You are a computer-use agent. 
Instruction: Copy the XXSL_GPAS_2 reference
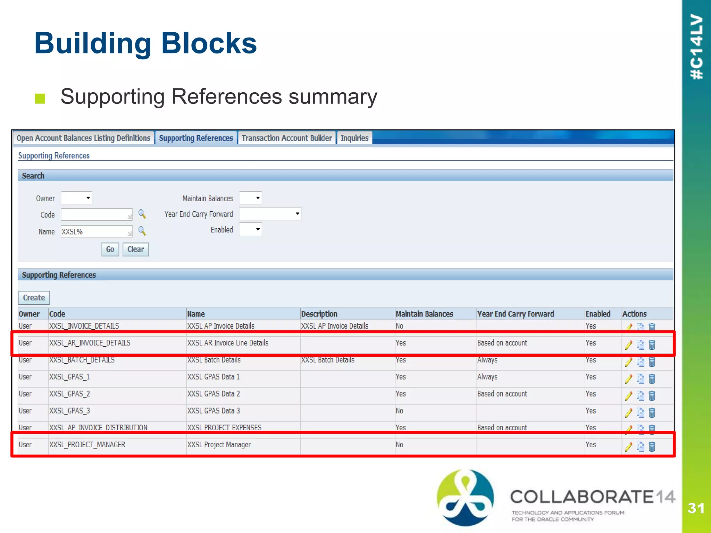[x=641, y=396]
